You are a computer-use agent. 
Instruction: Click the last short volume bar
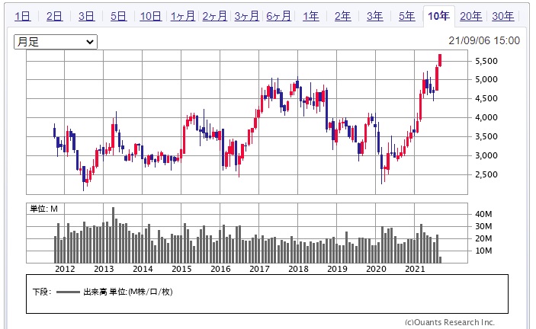pos(440,260)
